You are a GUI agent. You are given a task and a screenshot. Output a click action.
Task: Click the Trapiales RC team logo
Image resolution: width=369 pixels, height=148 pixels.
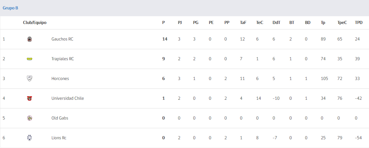[x=30, y=59]
